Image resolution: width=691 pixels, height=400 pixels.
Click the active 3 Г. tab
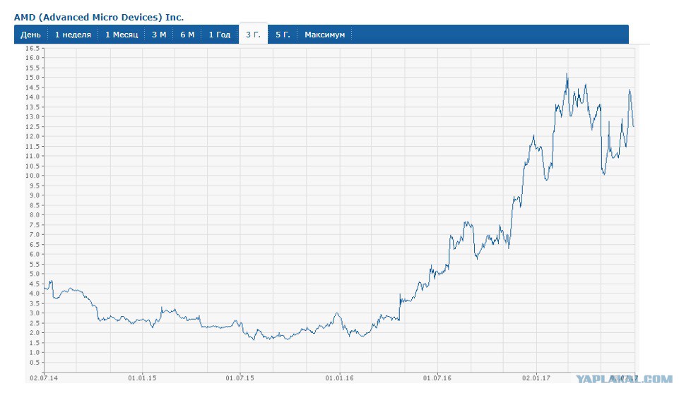coord(254,35)
